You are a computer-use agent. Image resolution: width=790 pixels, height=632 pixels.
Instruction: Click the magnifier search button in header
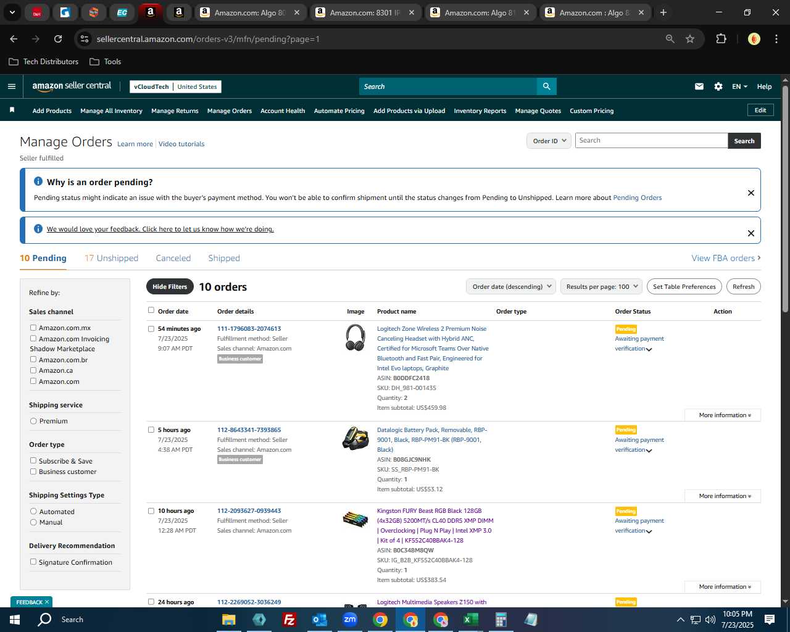point(547,86)
